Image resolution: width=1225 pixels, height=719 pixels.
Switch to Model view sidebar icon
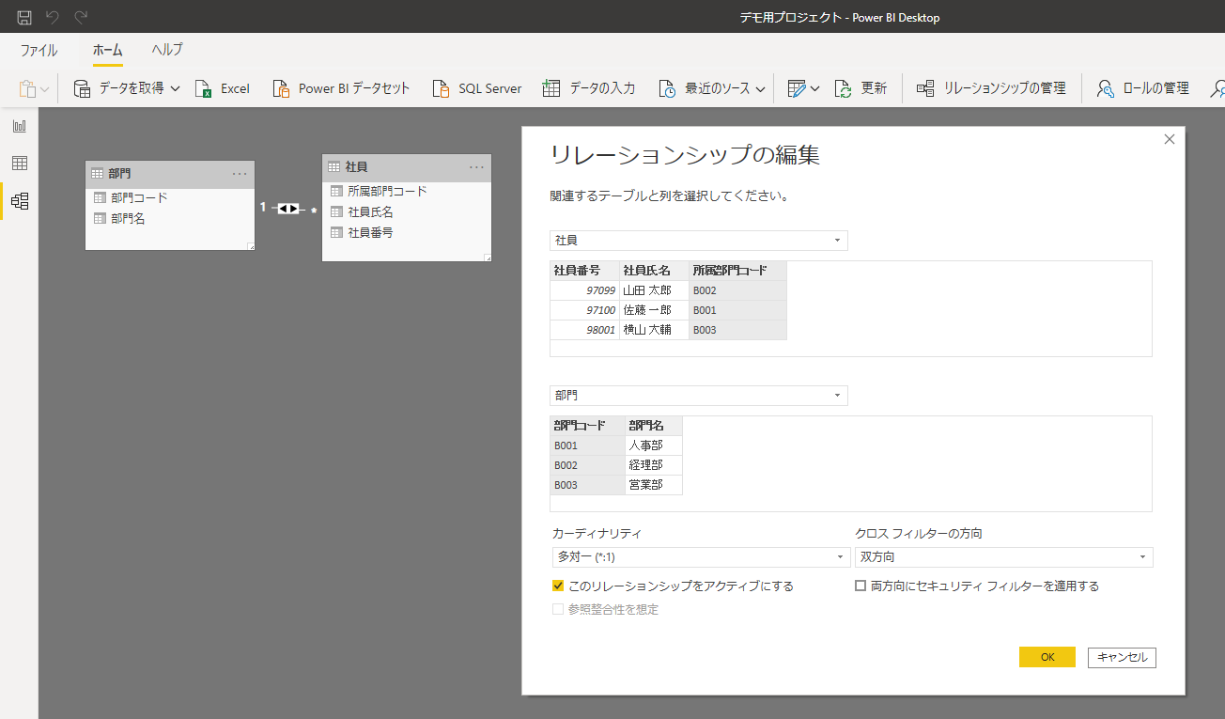point(19,201)
